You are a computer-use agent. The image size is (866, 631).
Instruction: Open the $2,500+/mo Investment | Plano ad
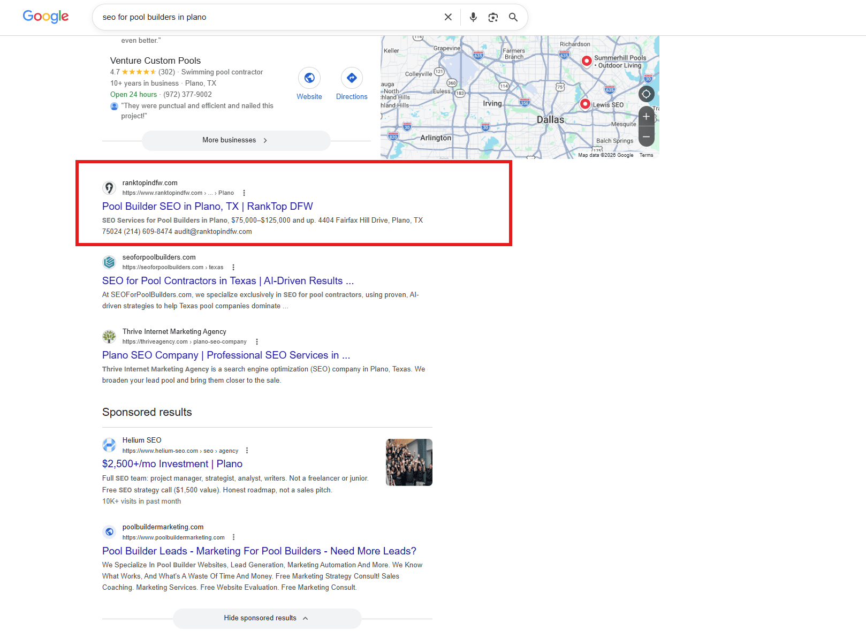pyautogui.click(x=172, y=464)
